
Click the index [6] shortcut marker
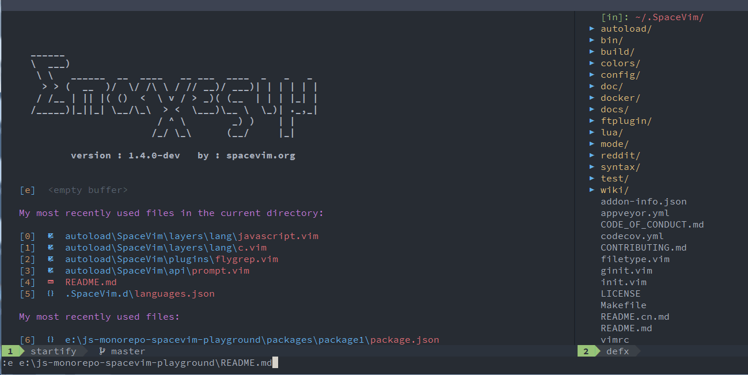27,340
